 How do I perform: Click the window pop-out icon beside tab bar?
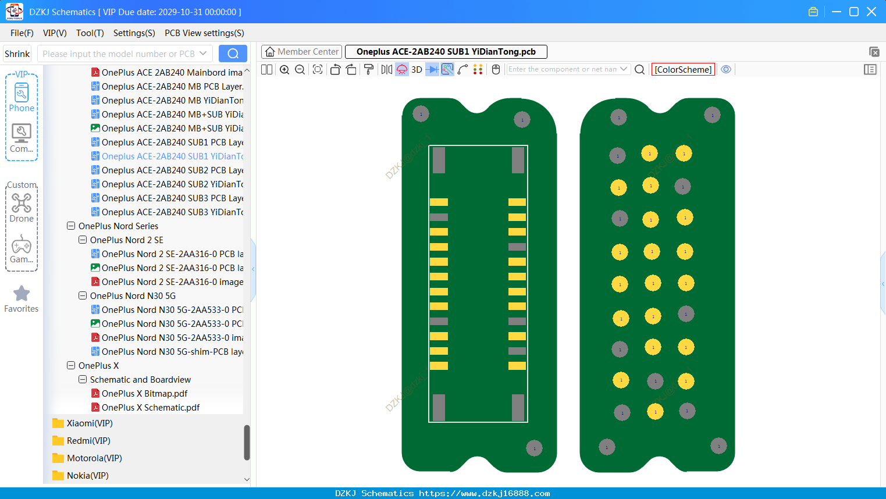point(874,52)
